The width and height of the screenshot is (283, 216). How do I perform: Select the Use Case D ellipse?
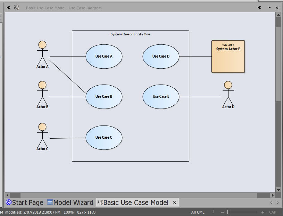(x=161, y=56)
